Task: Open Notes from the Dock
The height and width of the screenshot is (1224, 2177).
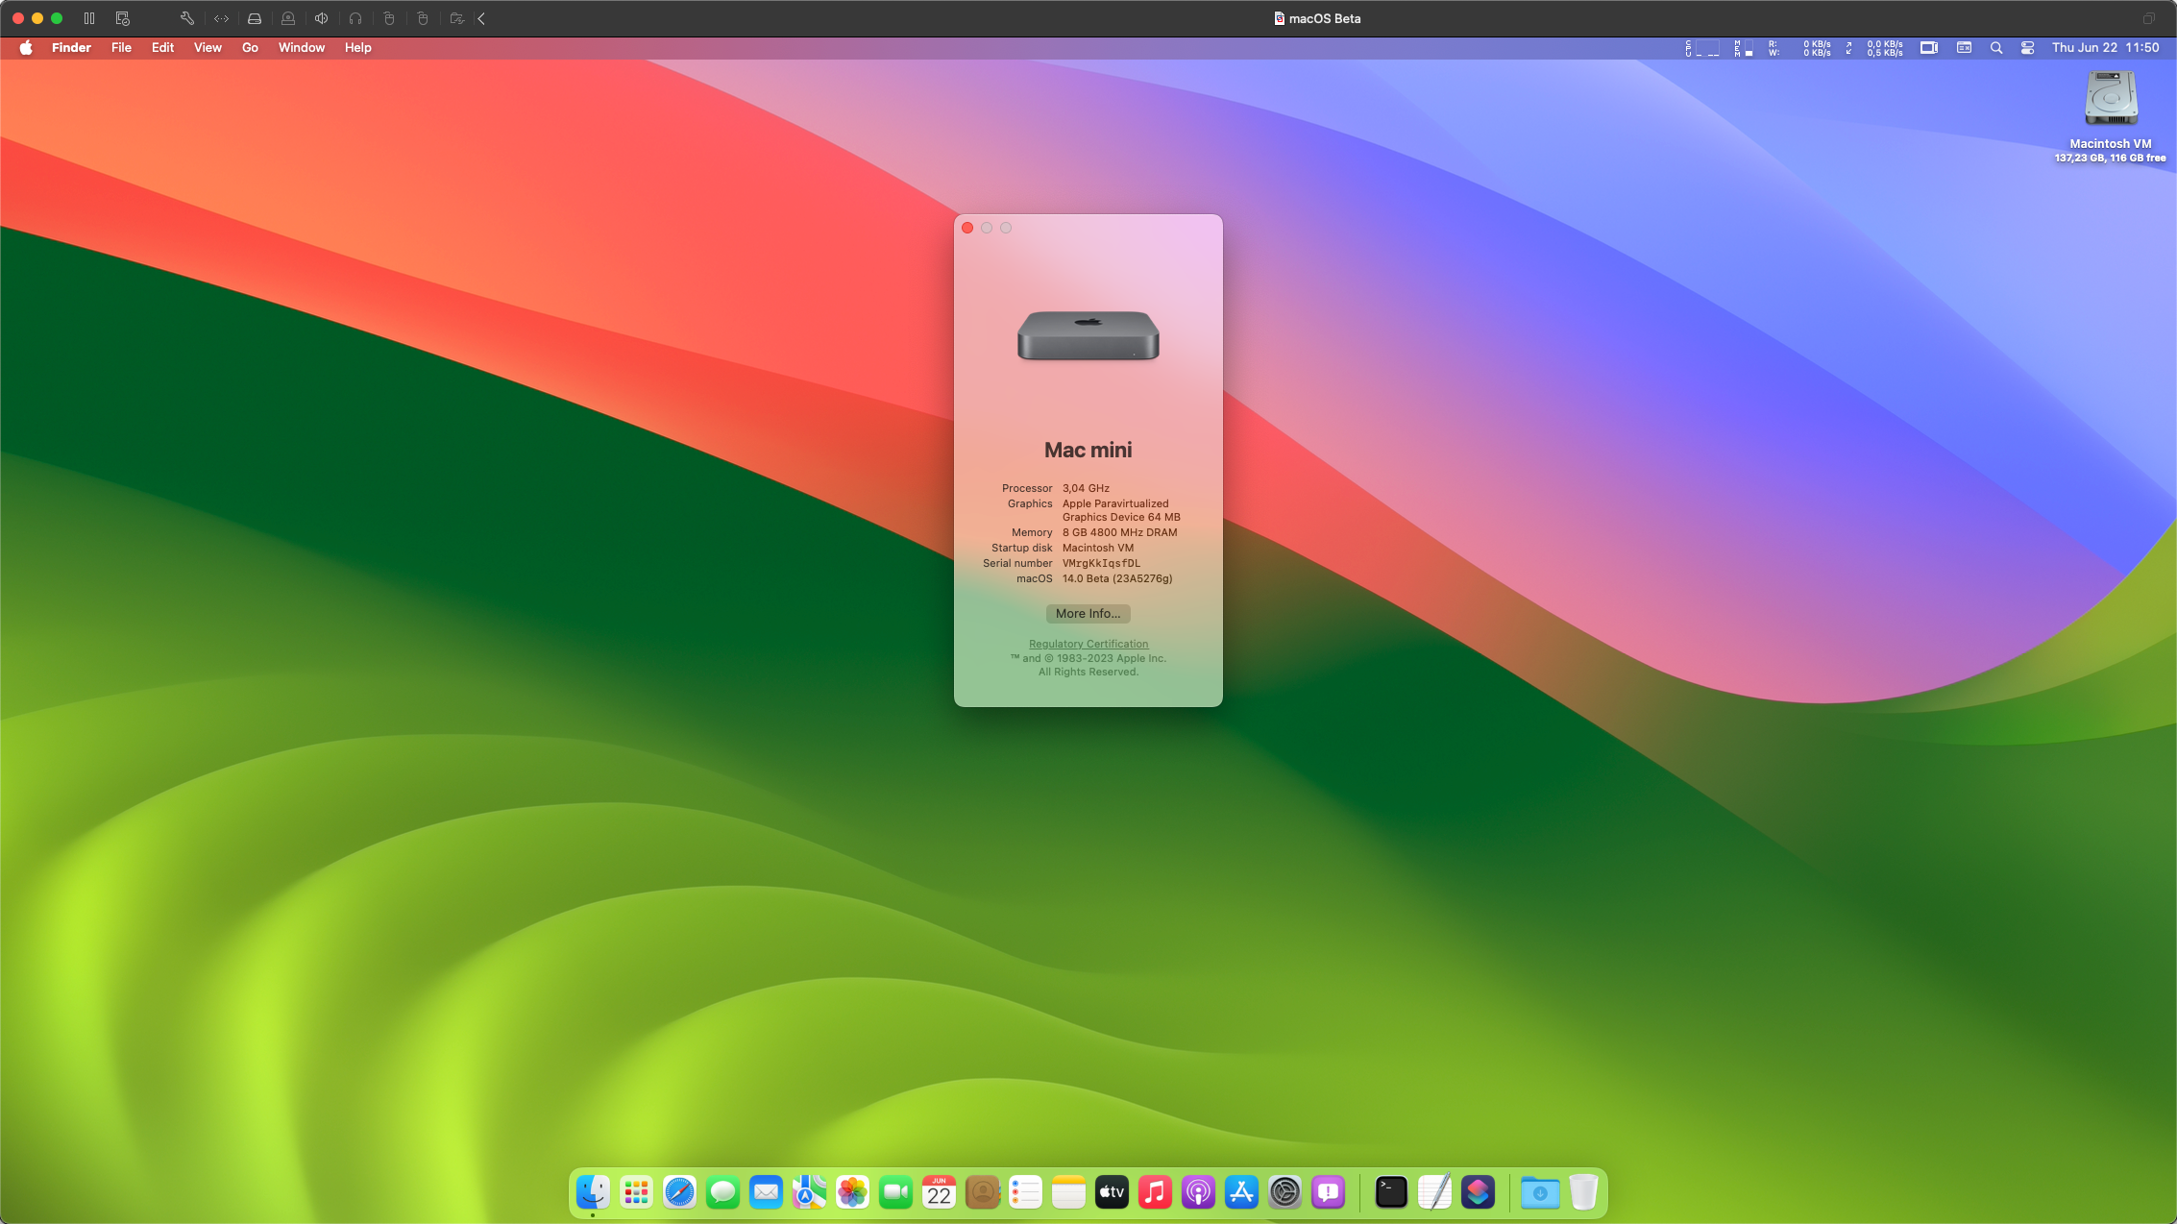Action: point(1068,1193)
